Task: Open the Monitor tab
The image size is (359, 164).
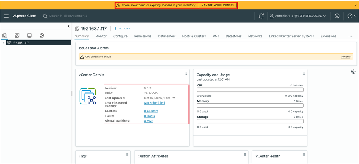Action: point(101,36)
